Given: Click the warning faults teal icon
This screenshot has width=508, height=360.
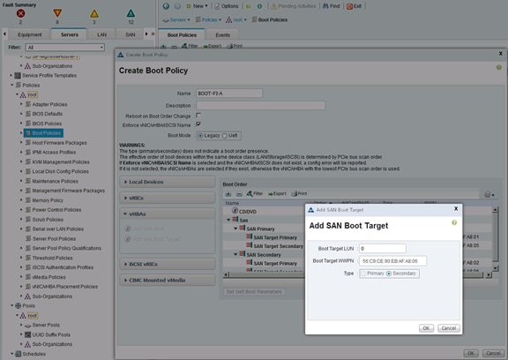Looking at the screenshot, I should point(131,13).
